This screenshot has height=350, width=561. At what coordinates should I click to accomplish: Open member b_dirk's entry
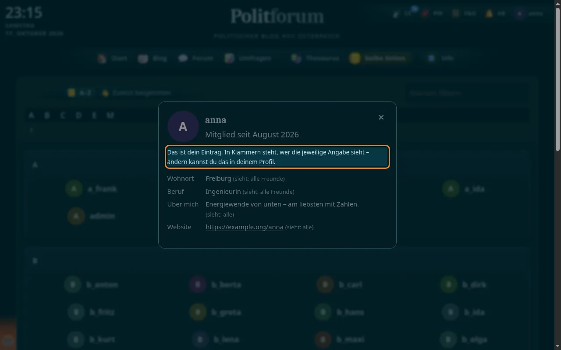463,285
